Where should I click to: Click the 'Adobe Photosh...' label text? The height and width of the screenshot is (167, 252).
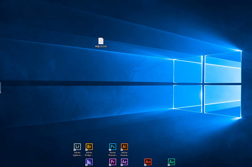[x=113, y=154]
